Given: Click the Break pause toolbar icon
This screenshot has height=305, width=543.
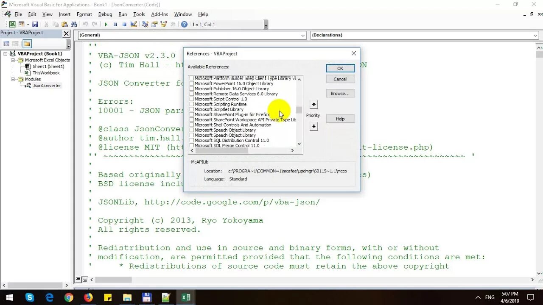Looking at the screenshot, I should 115,25.
